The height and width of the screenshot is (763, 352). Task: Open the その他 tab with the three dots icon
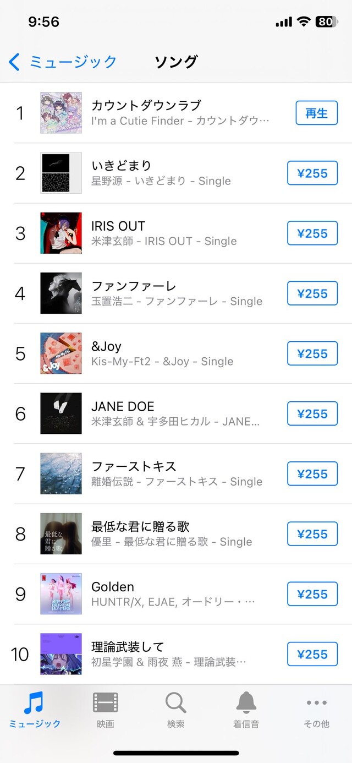click(316, 710)
